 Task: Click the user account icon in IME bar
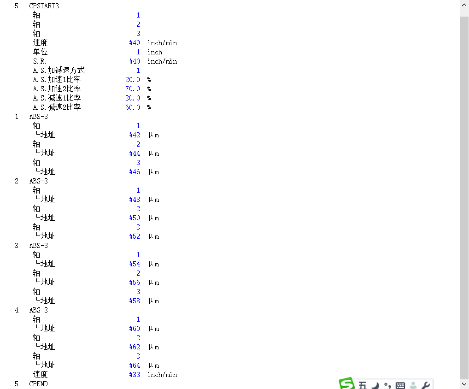pyautogui.click(x=413, y=385)
